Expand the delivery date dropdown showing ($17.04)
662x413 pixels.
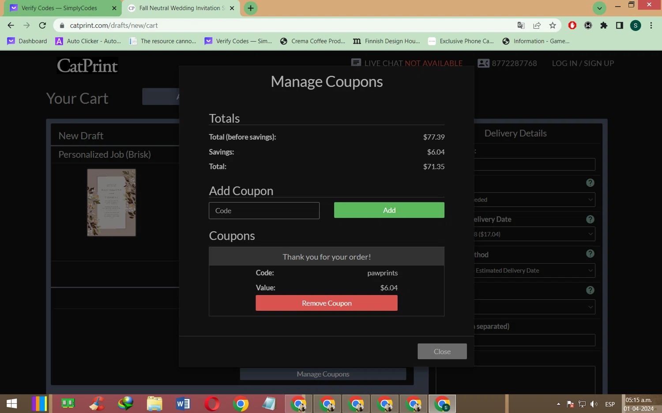(x=534, y=234)
